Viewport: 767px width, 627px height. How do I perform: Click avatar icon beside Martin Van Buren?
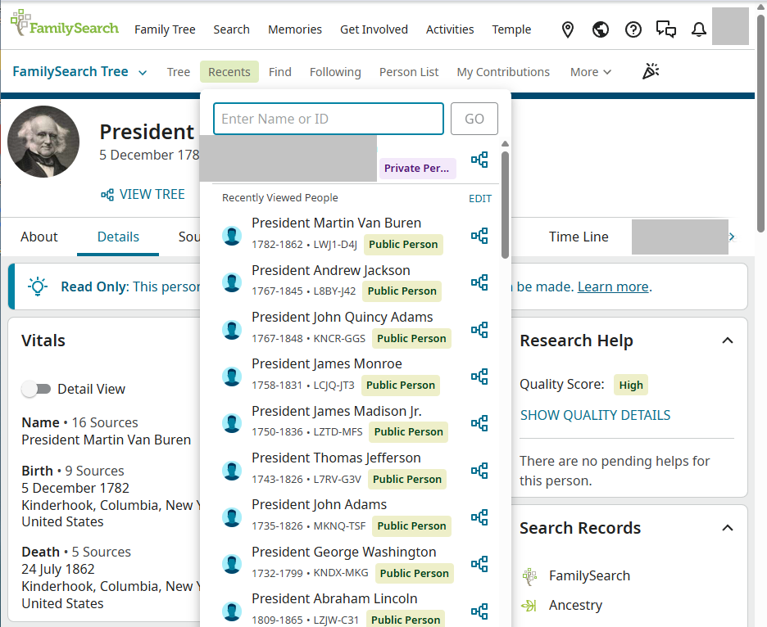pos(232,236)
